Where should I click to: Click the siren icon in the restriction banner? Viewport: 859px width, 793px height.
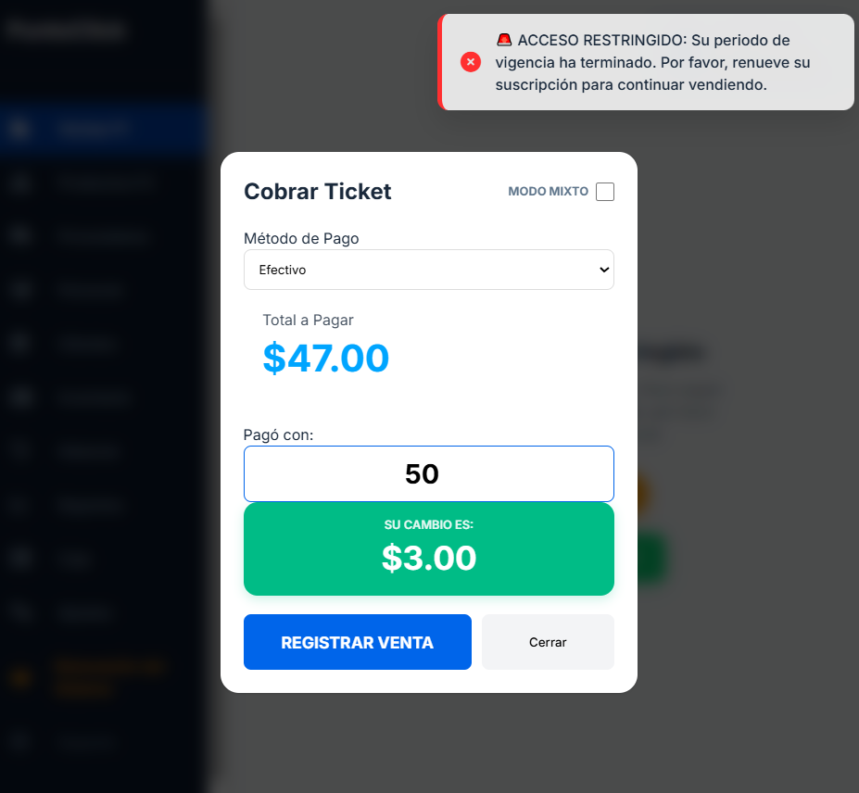(x=504, y=40)
